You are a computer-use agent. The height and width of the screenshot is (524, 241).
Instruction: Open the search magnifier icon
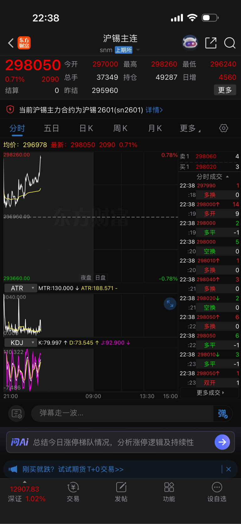[x=230, y=43]
